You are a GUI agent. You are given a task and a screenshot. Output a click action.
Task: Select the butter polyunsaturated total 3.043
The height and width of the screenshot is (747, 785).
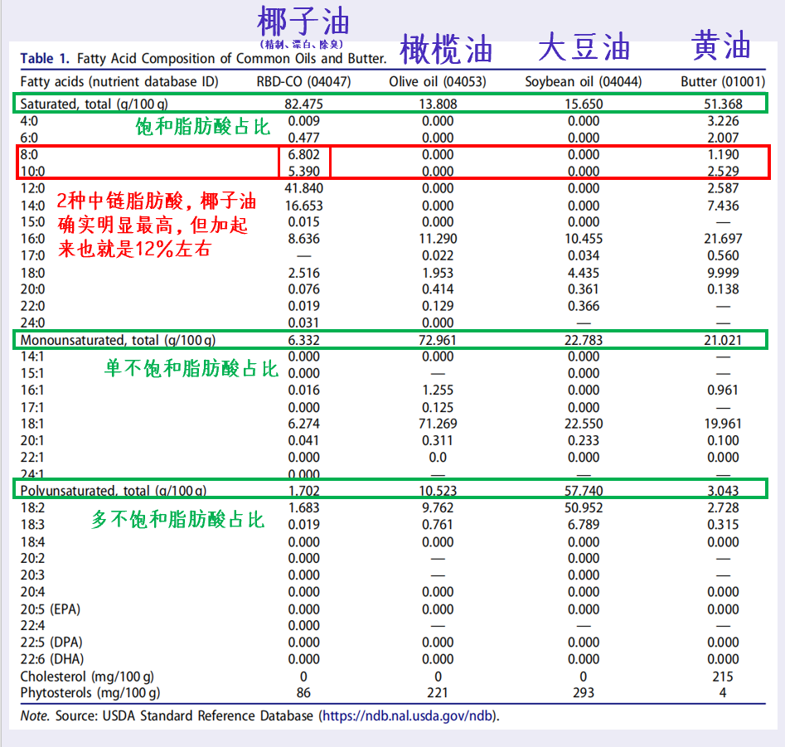[723, 491]
